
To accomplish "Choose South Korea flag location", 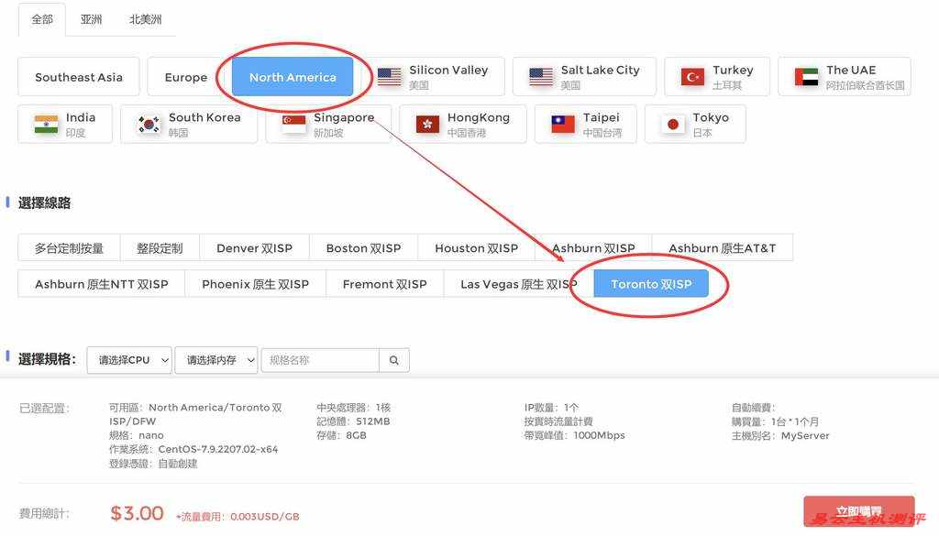I will pyautogui.click(x=189, y=124).
